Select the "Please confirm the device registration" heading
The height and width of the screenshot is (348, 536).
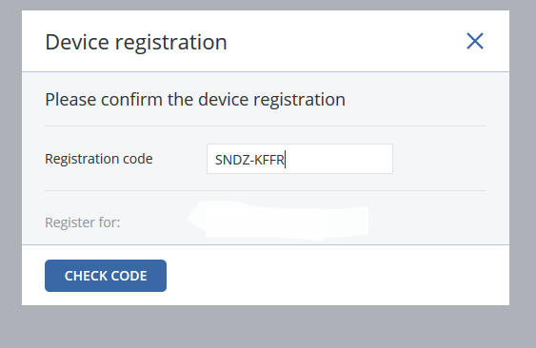pyautogui.click(x=195, y=100)
